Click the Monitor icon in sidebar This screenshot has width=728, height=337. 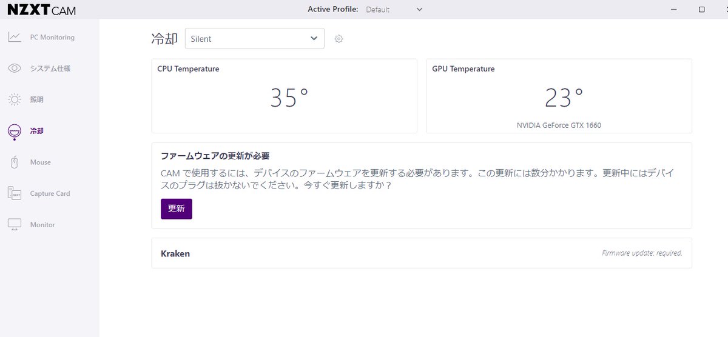(15, 224)
